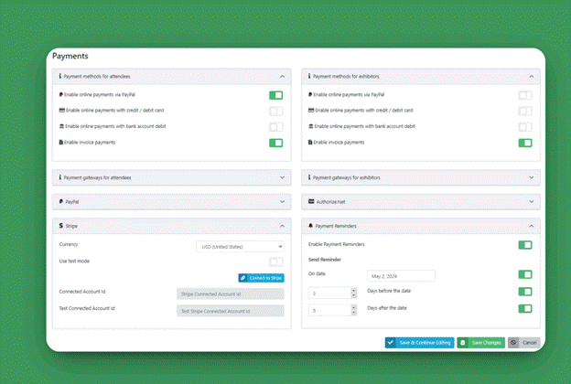Image resolution: width=571 pixels, height=384 pixels.
Task: Click info icon for exhibitor payment gateways
Action: tap(311, 177)
